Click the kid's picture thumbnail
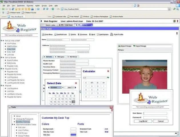Screen dimensions: 180x137 tap(145, 77)
